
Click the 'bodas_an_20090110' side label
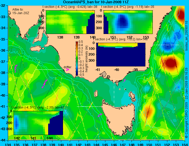tap(186, 35)
